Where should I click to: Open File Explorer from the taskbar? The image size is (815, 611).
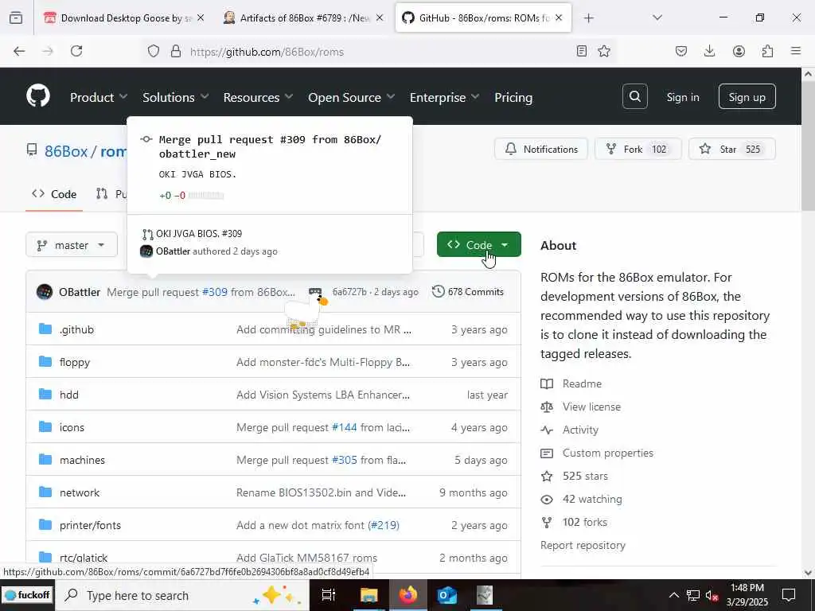pos(369,595)
